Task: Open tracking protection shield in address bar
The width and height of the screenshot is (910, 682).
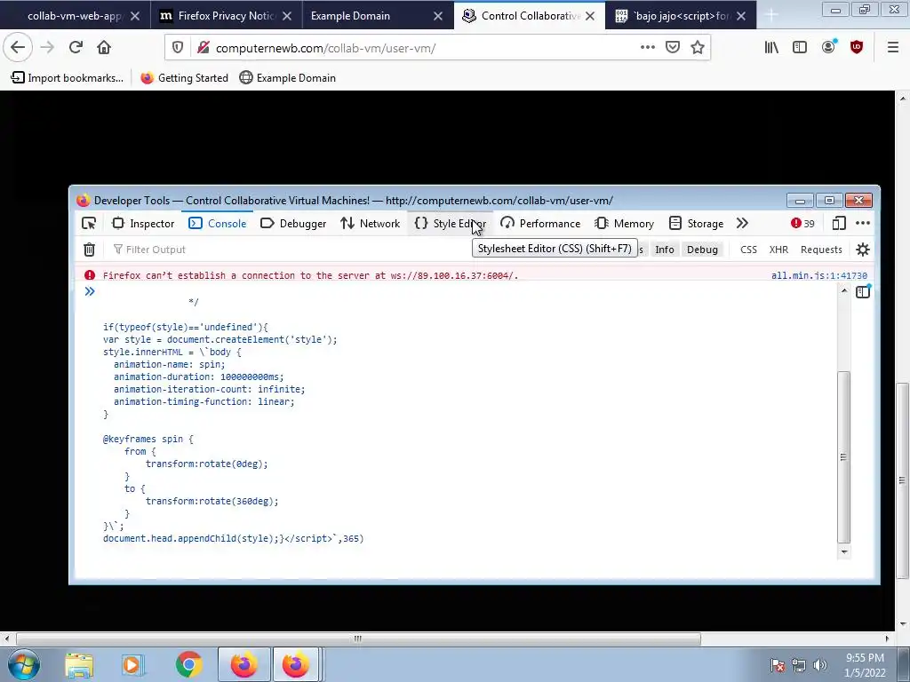Action: tap(178, 48)
